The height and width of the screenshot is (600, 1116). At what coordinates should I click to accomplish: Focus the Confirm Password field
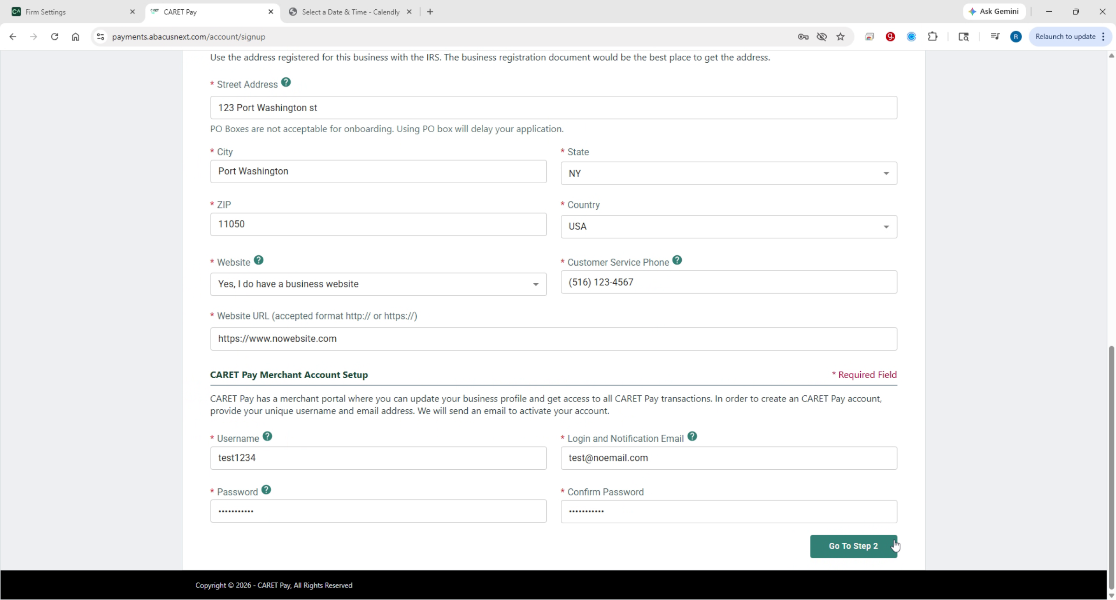[x=729, y=512]
